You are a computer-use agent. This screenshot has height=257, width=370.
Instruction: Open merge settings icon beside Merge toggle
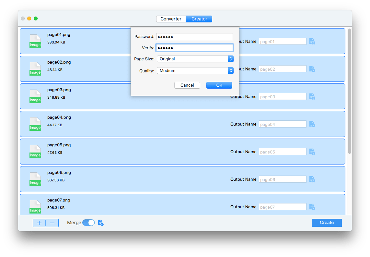[100, 223]
